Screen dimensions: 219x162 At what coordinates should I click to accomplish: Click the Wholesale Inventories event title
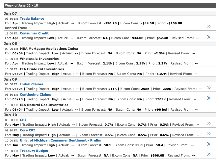39,59
